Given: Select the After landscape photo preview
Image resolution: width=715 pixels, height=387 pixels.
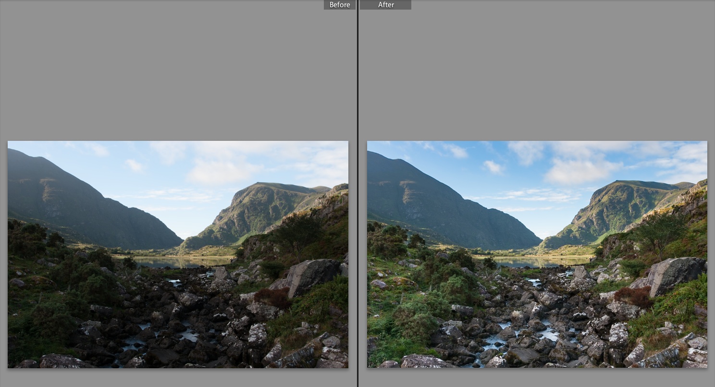Looking at the screenshot, I should [x=537, y=254].
